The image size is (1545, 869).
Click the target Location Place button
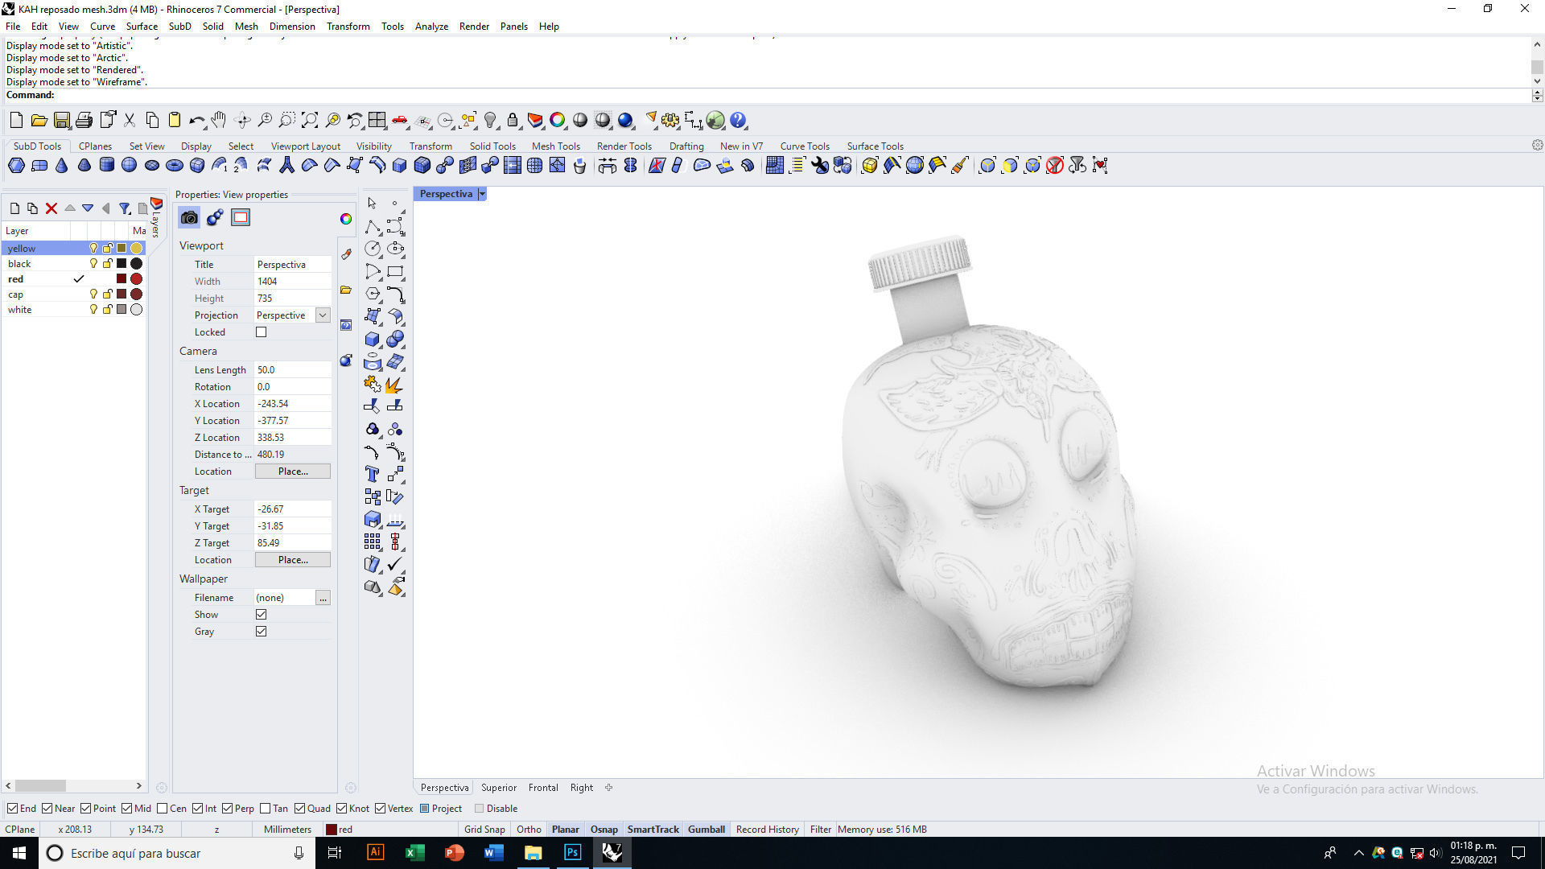293,560
